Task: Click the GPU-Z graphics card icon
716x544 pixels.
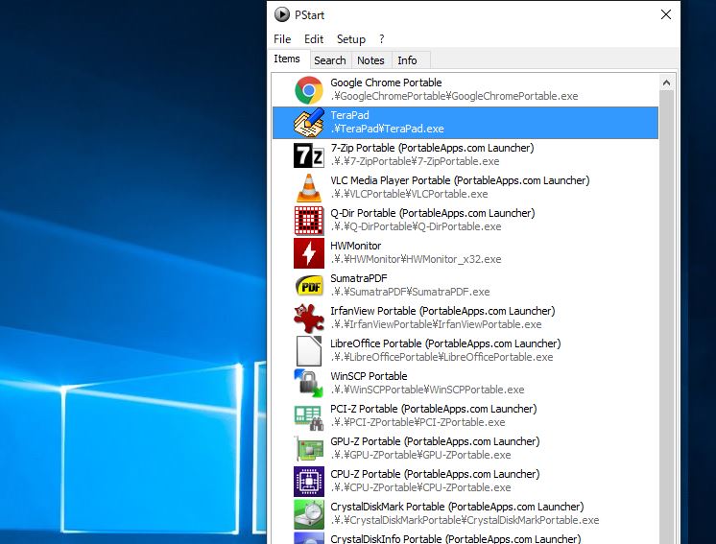Action: pos(309,449)
